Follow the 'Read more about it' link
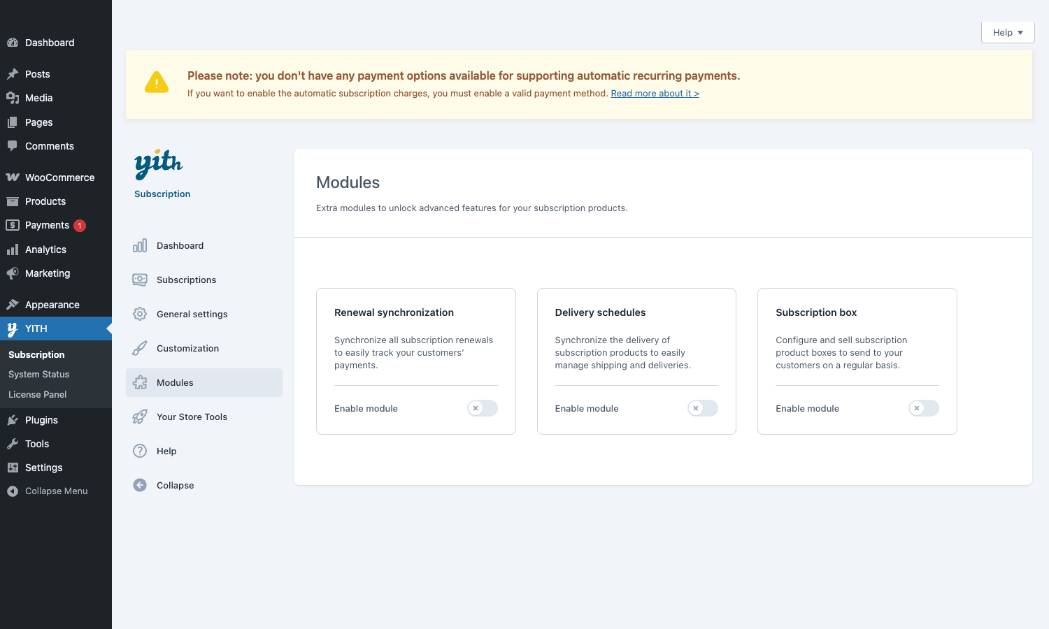This screenshot has height=629, width=1049. pos(655,94)
